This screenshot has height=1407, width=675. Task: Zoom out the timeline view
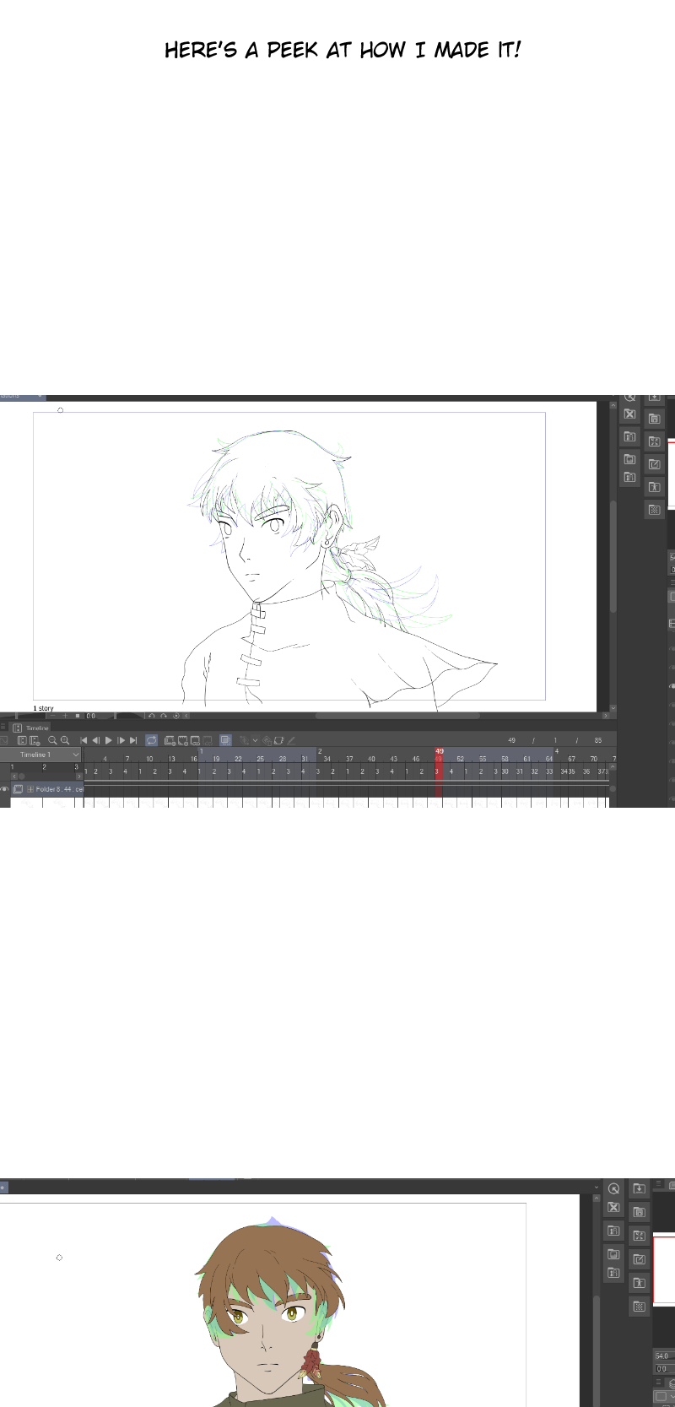[52, 740]
